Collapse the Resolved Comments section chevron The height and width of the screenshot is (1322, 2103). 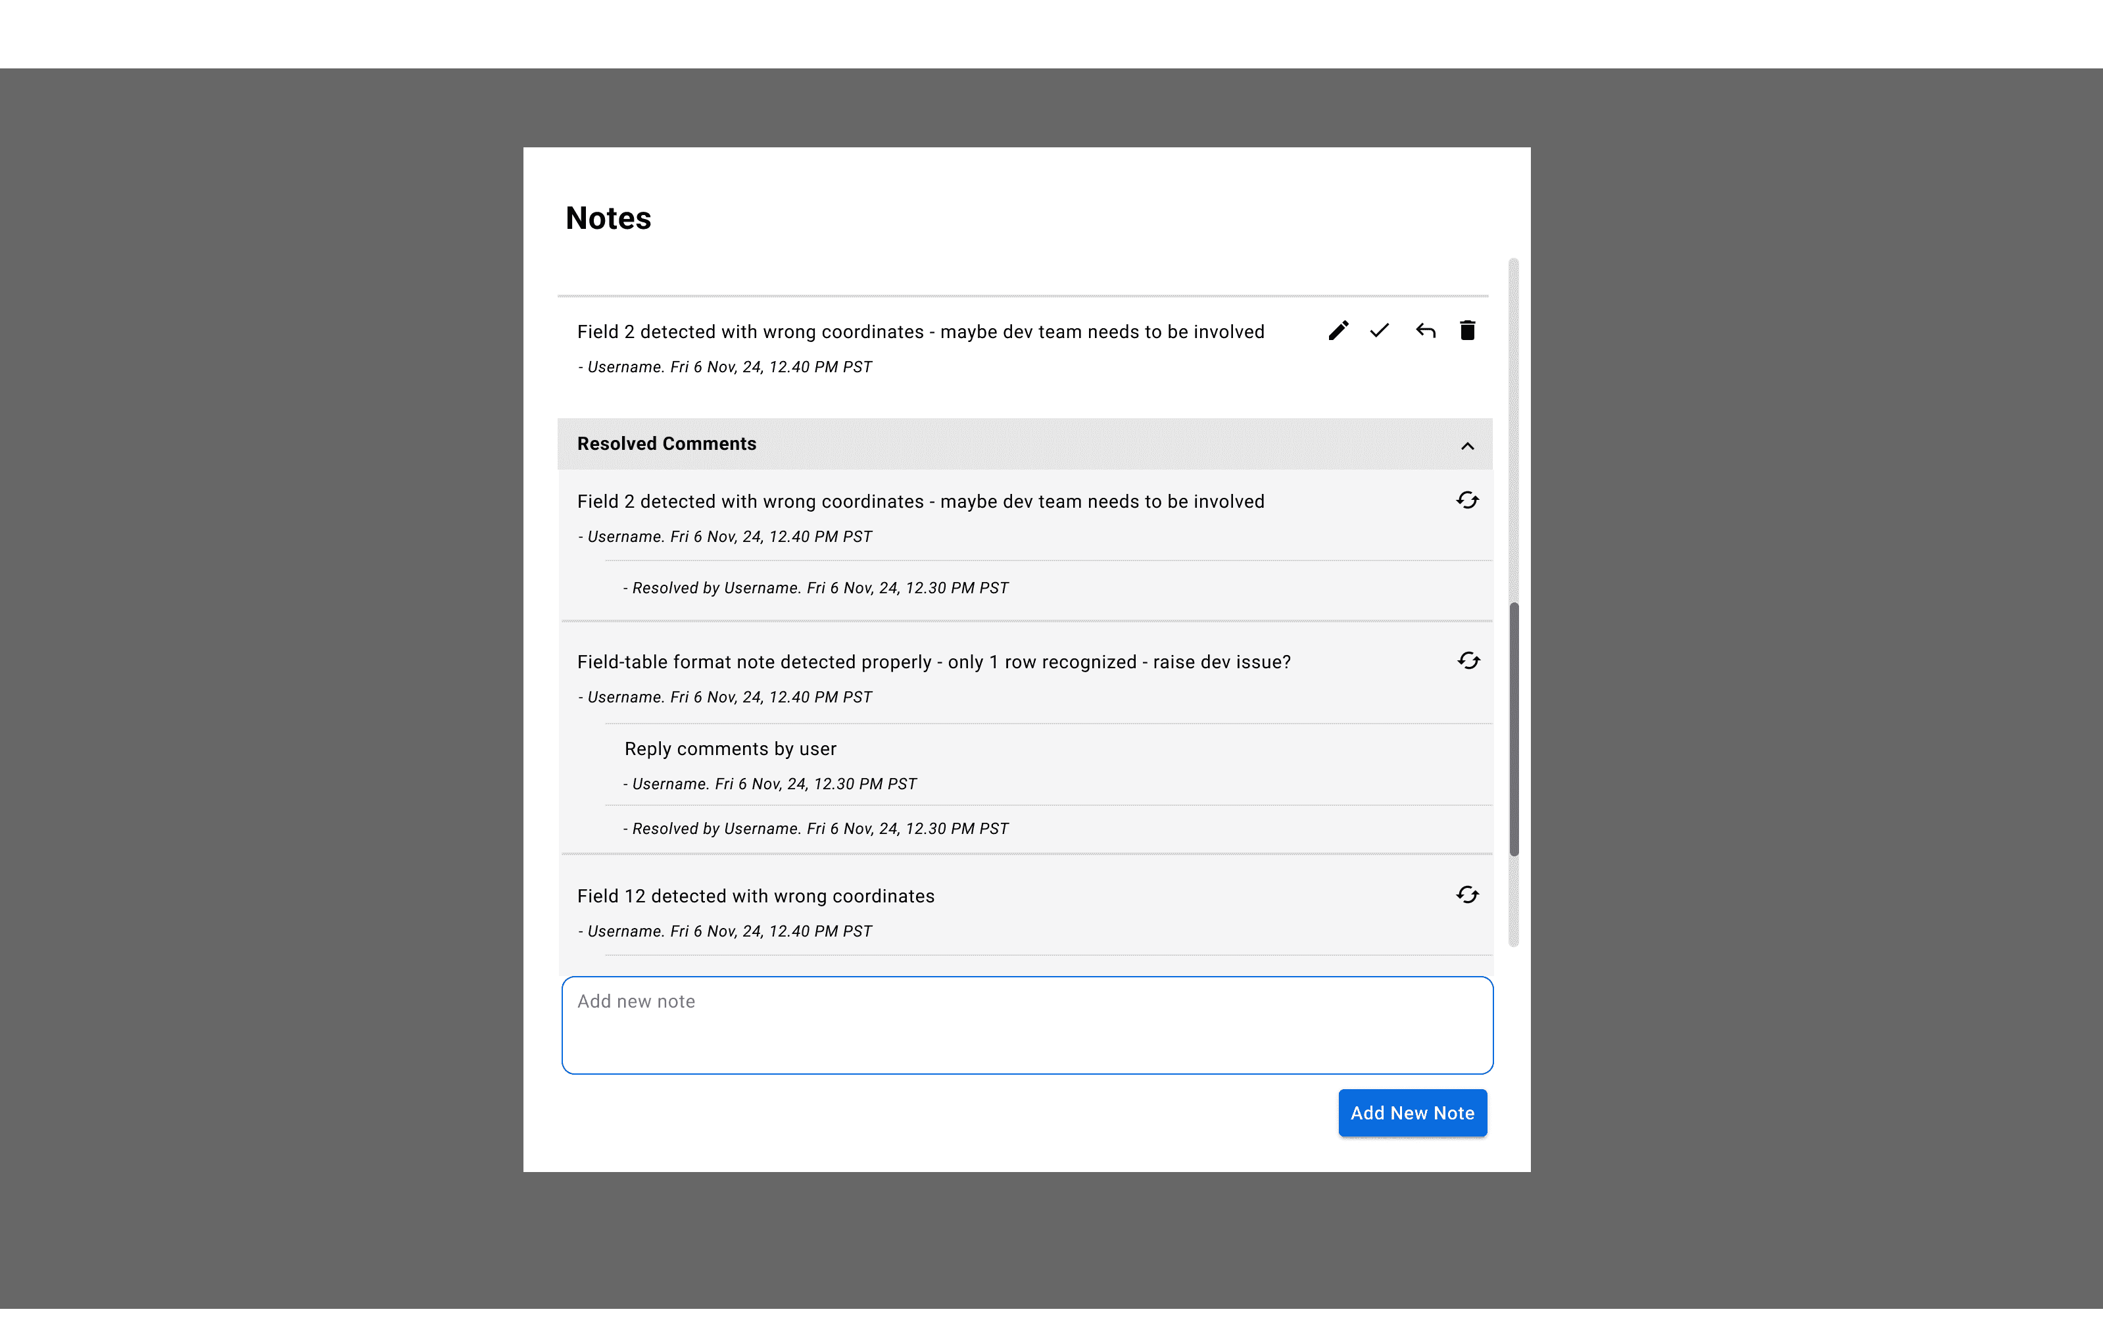point(1467,446)
